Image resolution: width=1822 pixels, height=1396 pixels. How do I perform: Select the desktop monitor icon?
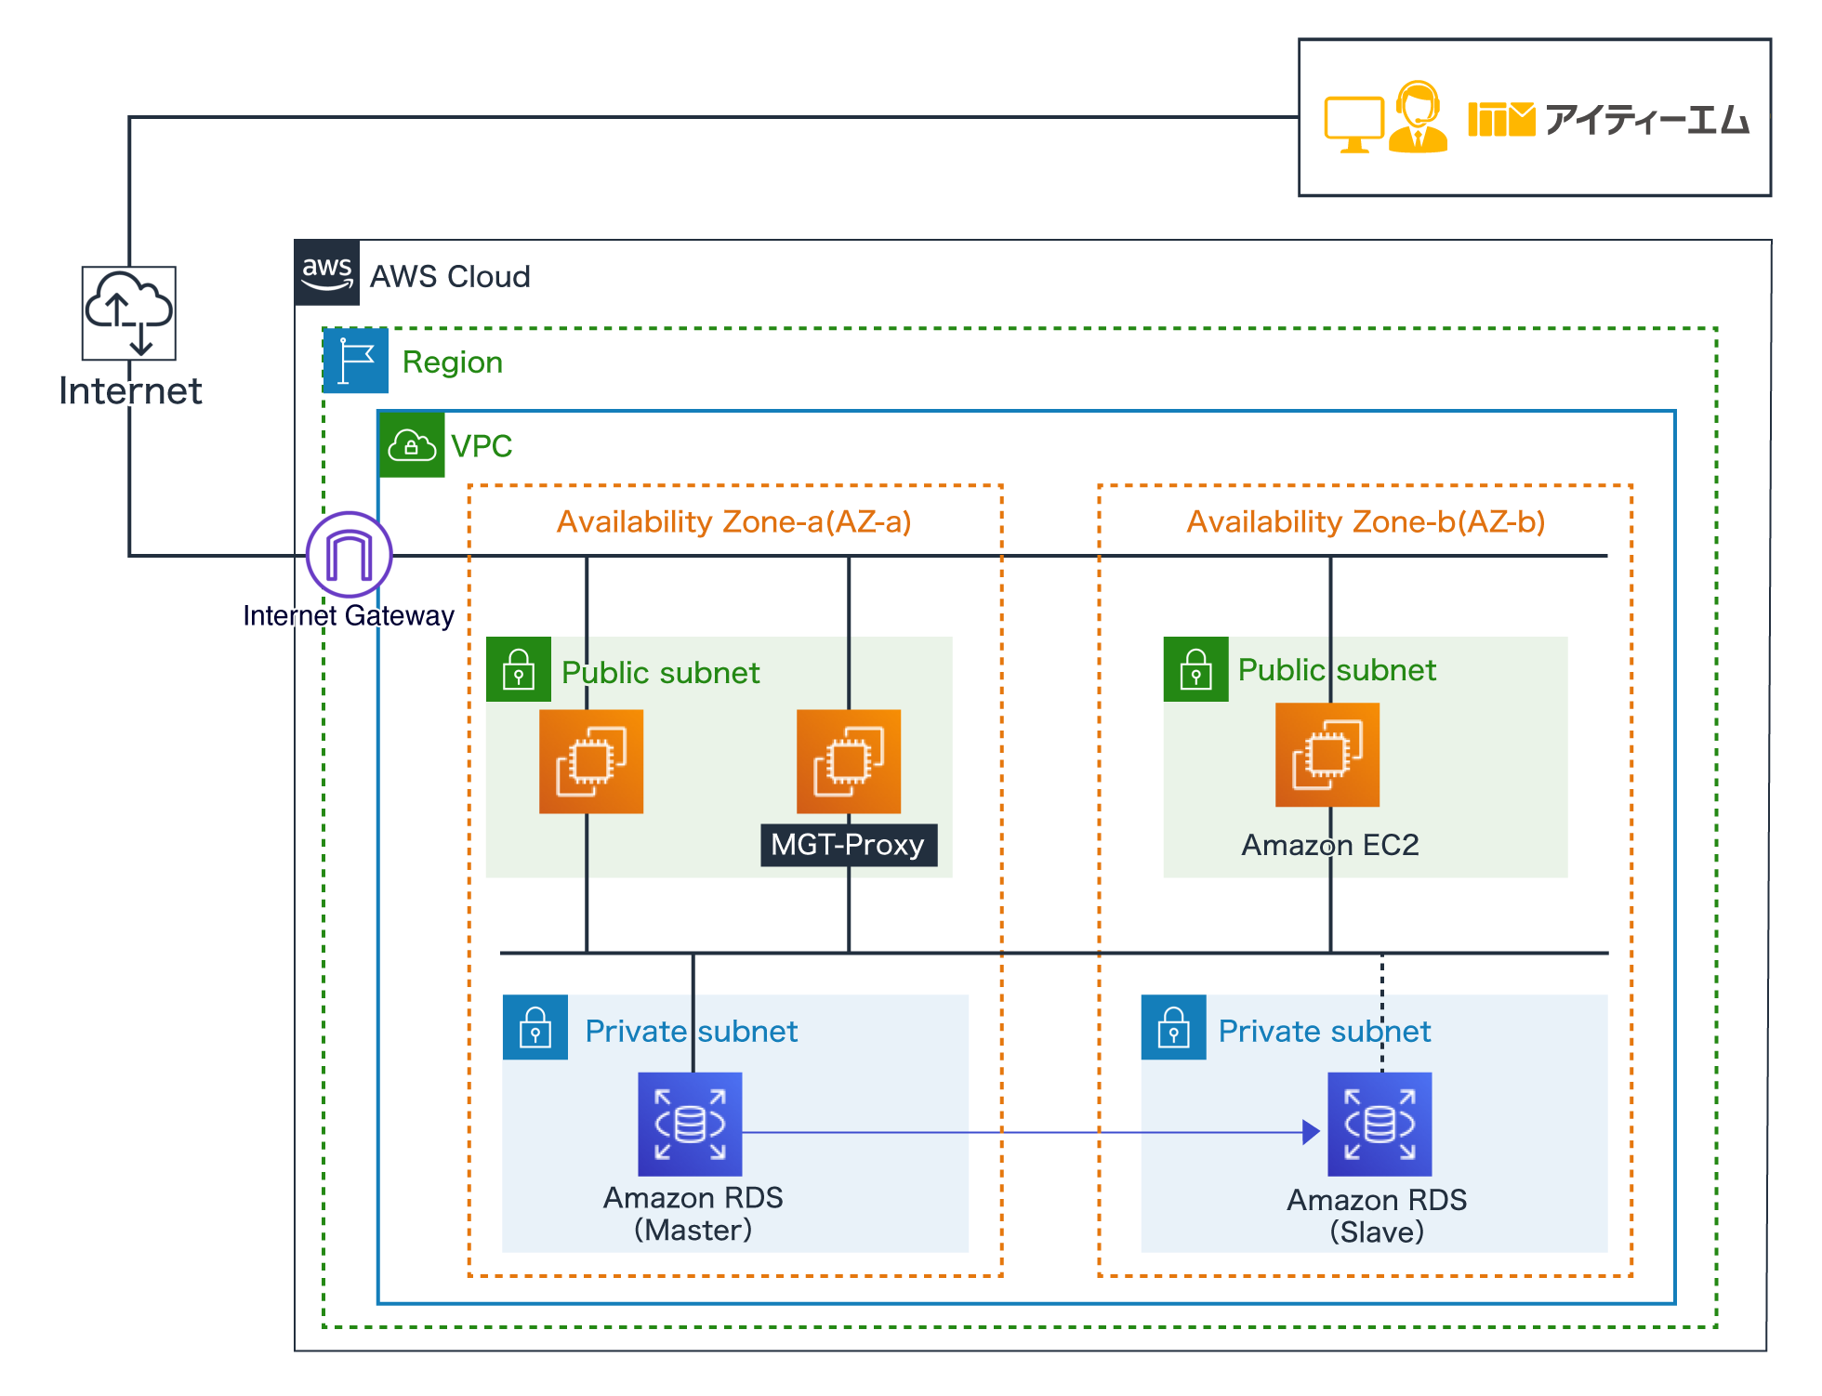(1354, 125)
